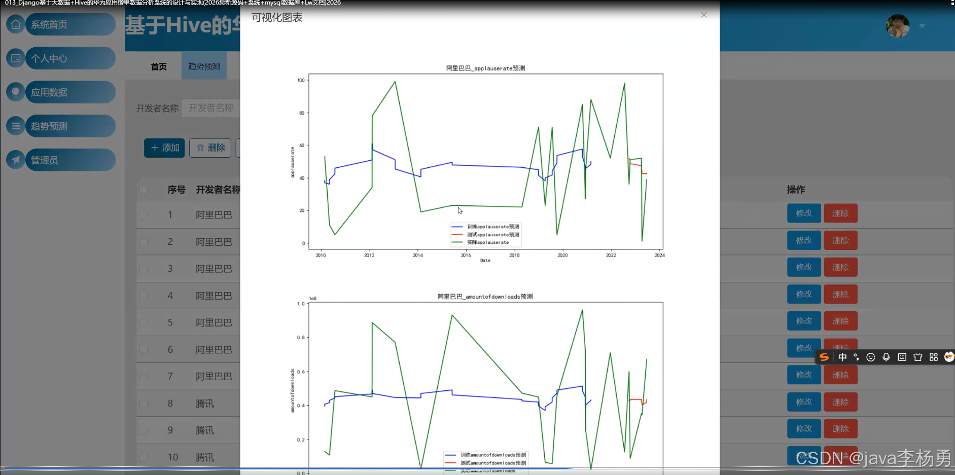Select 腾讯 in row 10
The height and width of the screenshot is (475, 955).
[205, 457]
